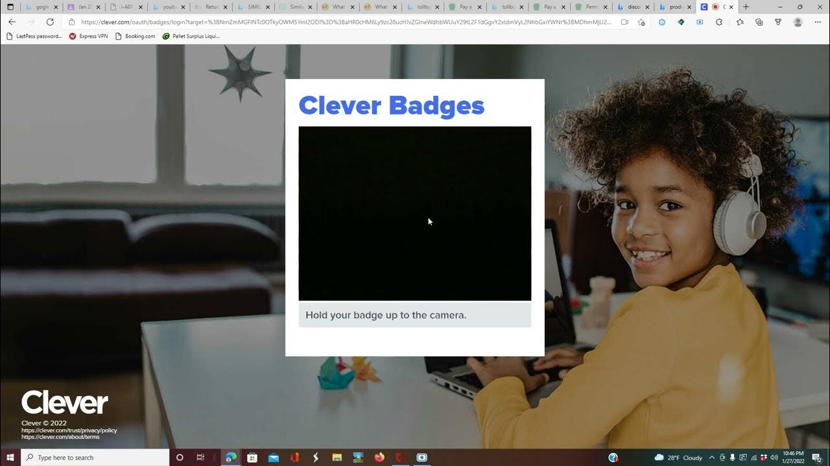The height and width of the screenshot is (466, 830).
Task: Open the tab actions menu icon
Action: tap(10, 6)
